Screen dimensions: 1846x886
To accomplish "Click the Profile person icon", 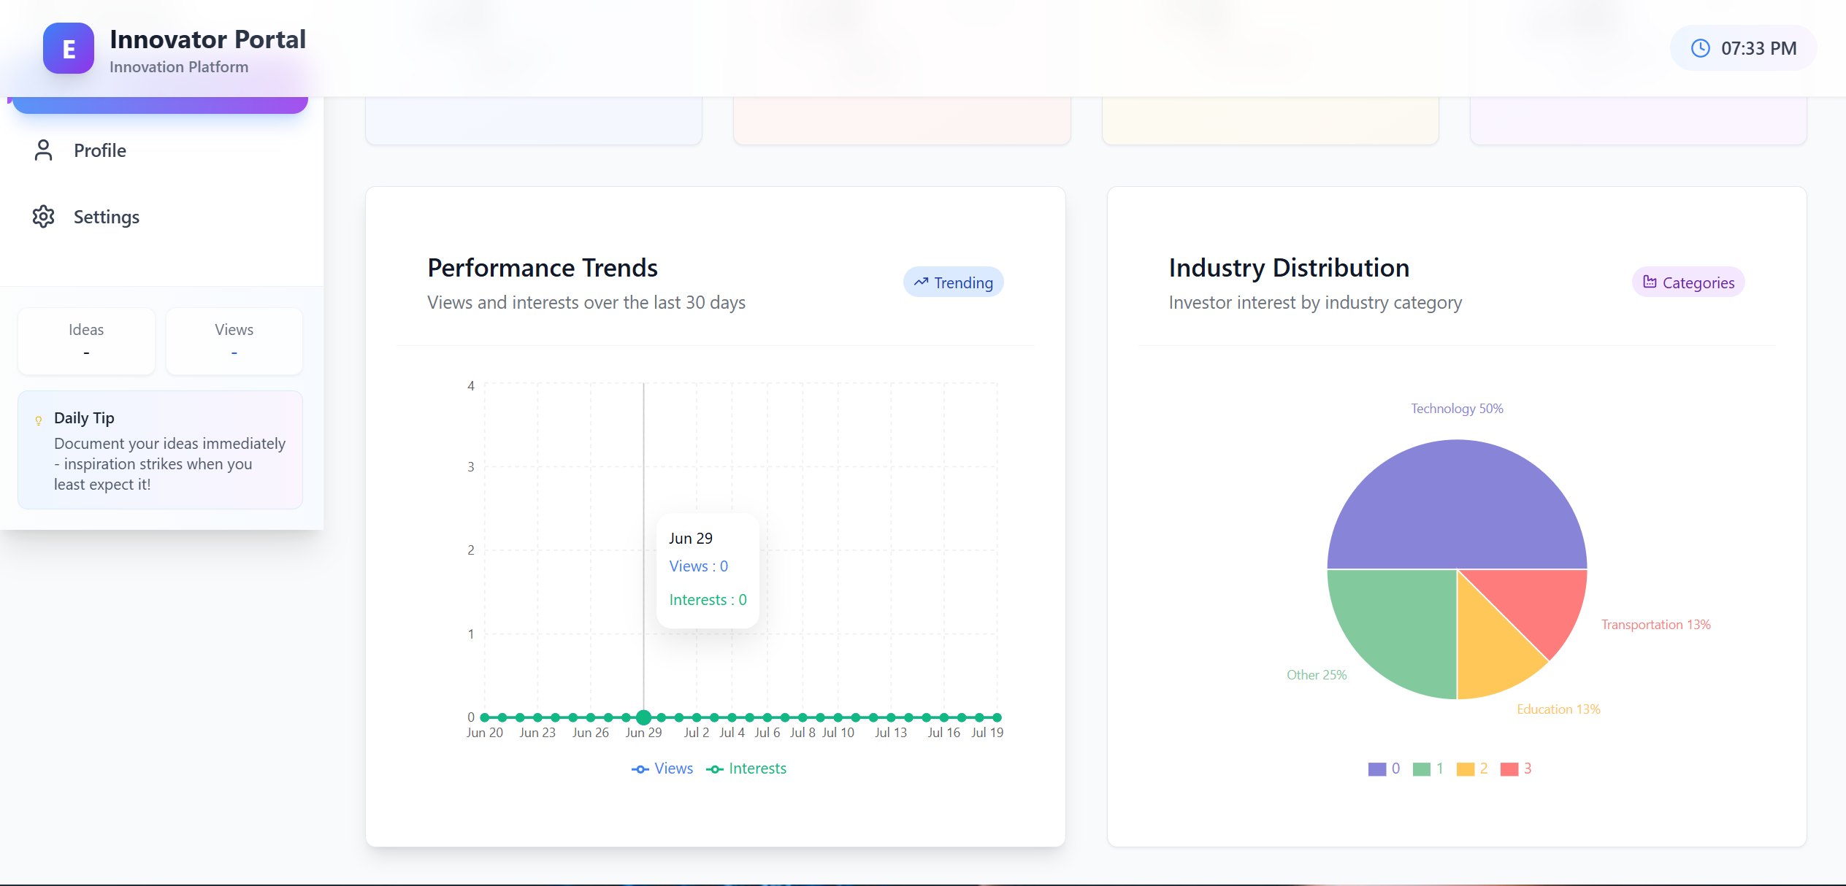I will [x=44, y=150].
